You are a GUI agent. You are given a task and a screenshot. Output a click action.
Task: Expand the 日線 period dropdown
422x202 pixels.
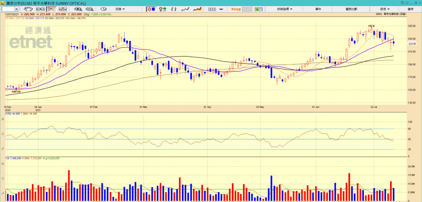tap(121, 9)
